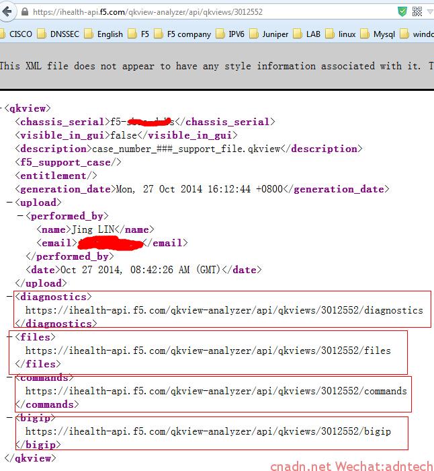Collapse the bigip XML node
Screen dimensions: 434x471
click(9, 418)
